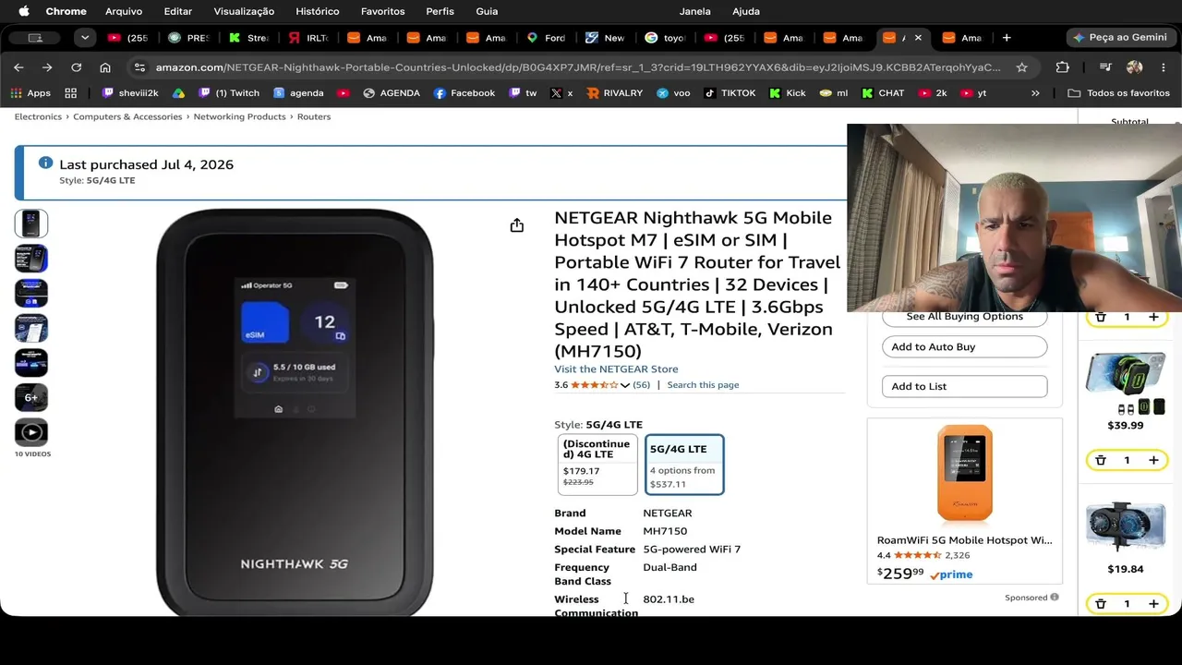Open the AGENDA bookmark with ChatGPT icon
This screenshot has height=665, width=1182.
(392, 93)
